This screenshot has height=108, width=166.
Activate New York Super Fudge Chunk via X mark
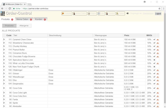(x=154, y=67)
